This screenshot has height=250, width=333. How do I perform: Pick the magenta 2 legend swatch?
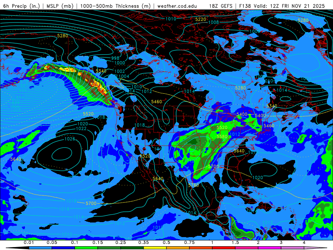(270, 248)
